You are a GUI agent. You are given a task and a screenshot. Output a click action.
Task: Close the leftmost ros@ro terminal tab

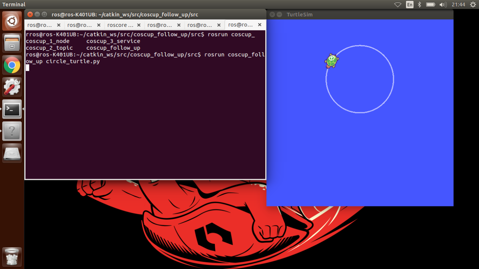(x=59, y=25)
